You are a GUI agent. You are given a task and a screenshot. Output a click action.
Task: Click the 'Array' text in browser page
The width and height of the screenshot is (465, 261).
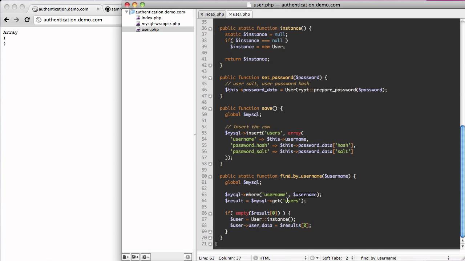pos(10,32)
